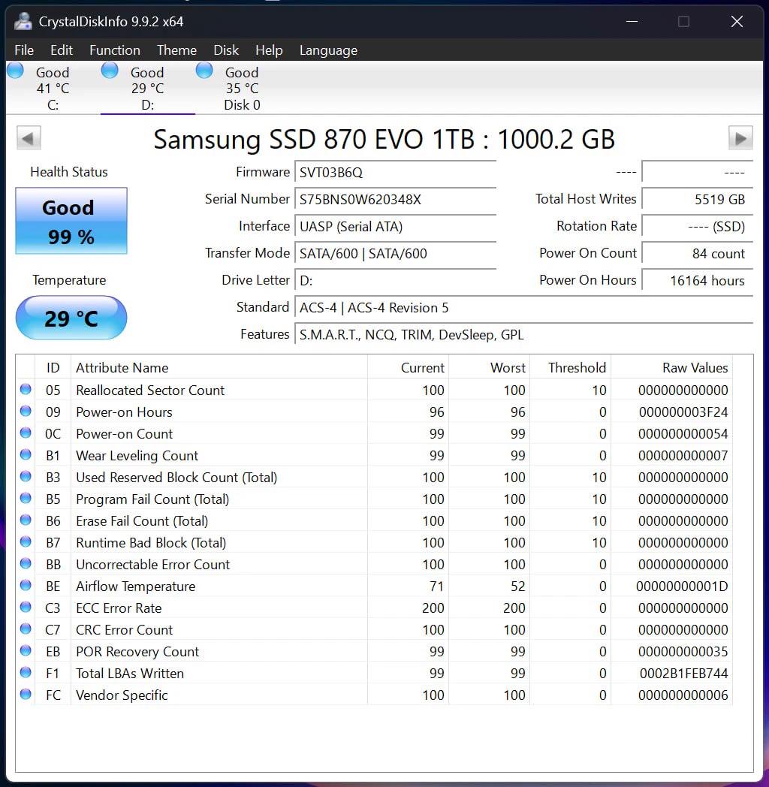Click Power On Hours value 16164 hours
This screenshot has height=787, width=769.
698,281
